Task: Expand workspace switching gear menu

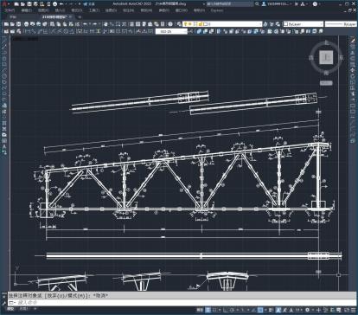Action: (x=312, y=310)
